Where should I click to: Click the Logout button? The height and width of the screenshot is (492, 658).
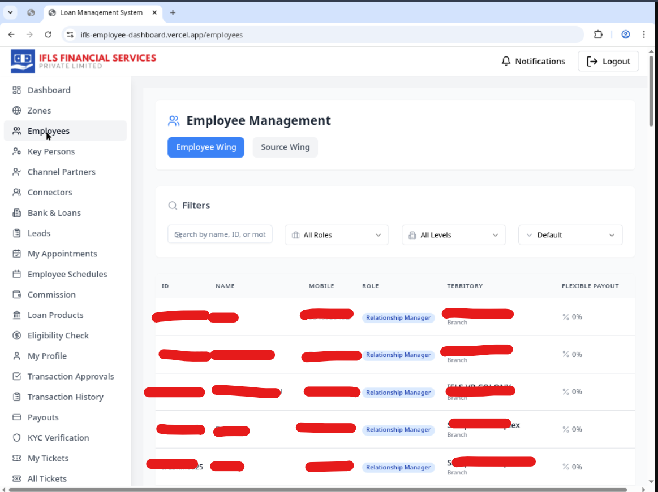tap(608, 61)
